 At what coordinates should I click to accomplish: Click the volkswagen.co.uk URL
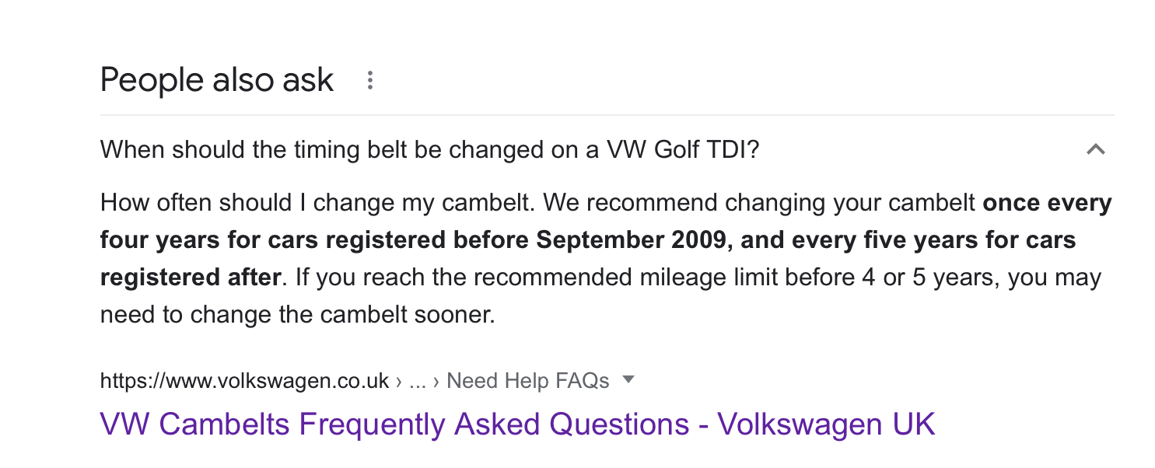point(244,381)
